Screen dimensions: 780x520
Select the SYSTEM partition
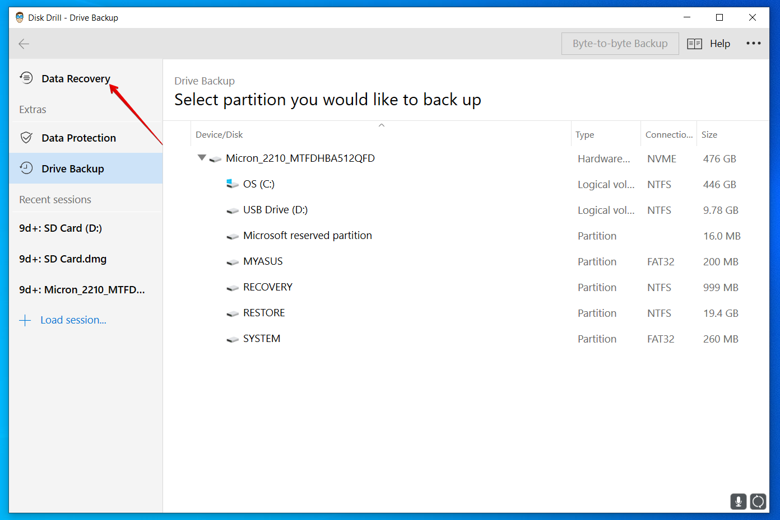point(466,339)
